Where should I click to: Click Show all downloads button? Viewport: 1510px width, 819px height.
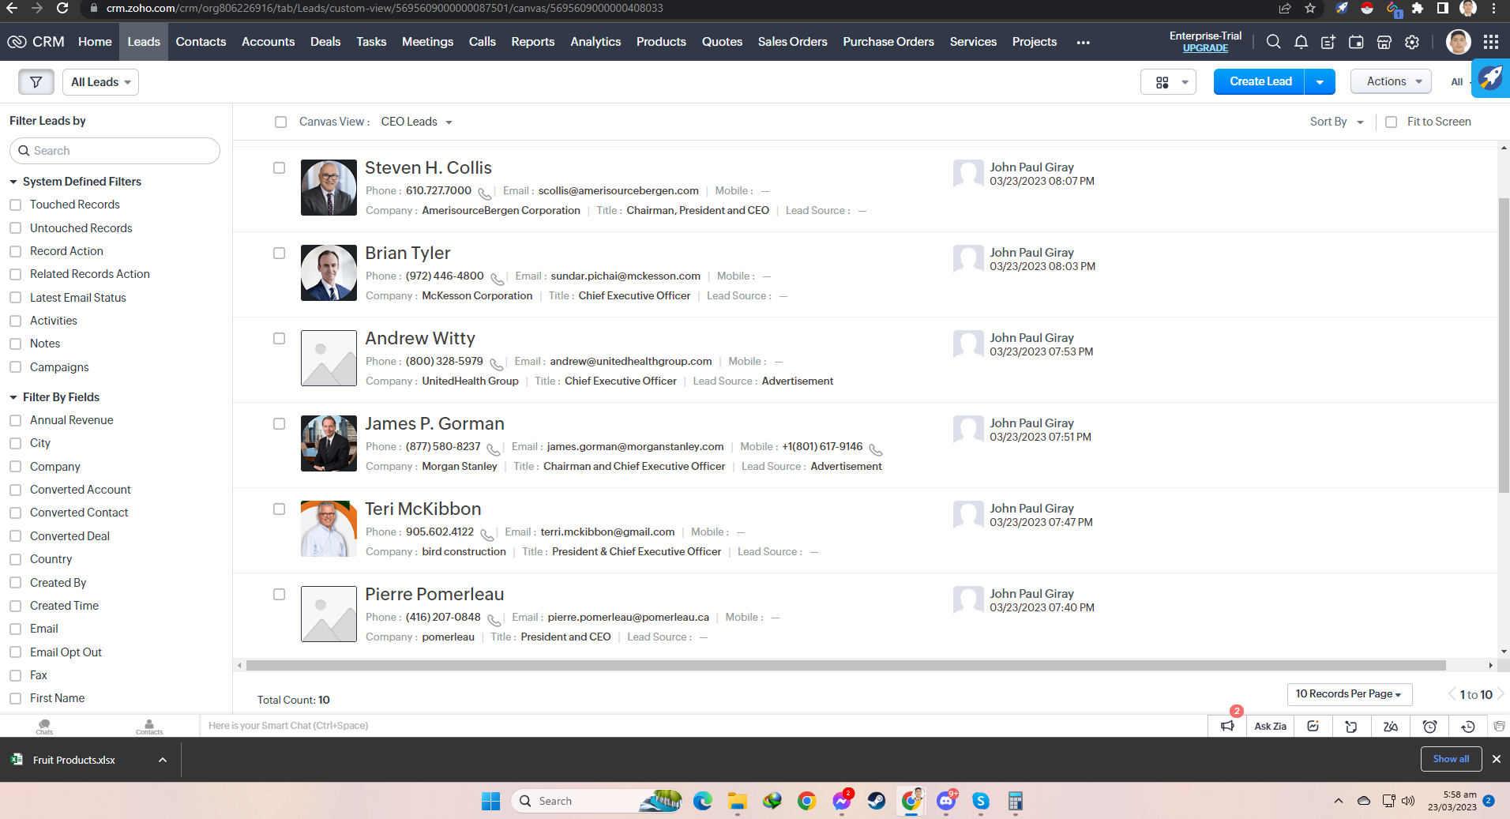[1451, 759]
